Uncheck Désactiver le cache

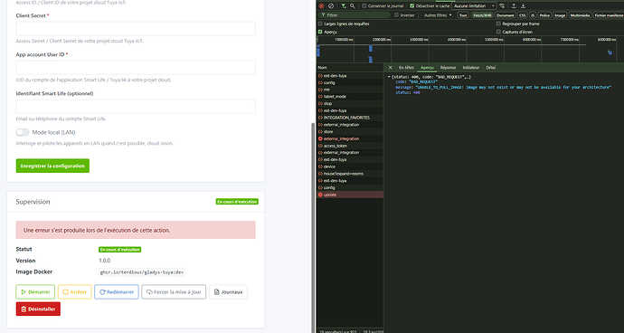pos(411,6)
